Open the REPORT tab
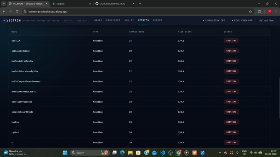Image resolution: width=280 pixels, height=157 pixels. click(157, 20)
